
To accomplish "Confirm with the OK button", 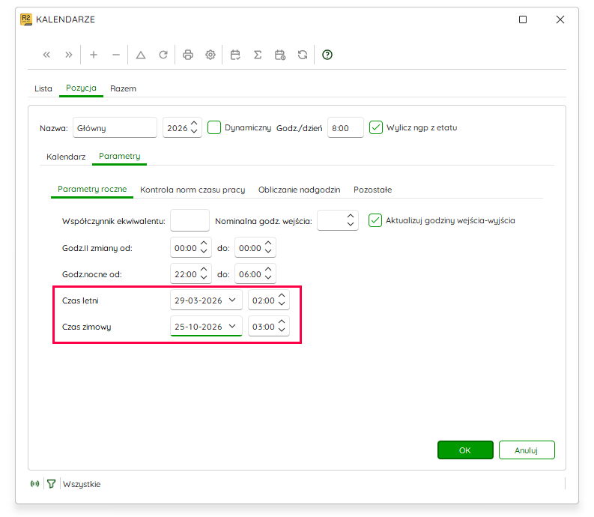I will [x=465, y=450].
